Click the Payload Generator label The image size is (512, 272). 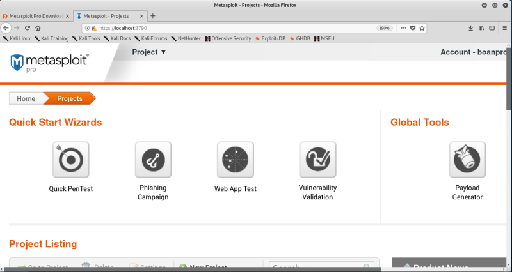(468, 192)
